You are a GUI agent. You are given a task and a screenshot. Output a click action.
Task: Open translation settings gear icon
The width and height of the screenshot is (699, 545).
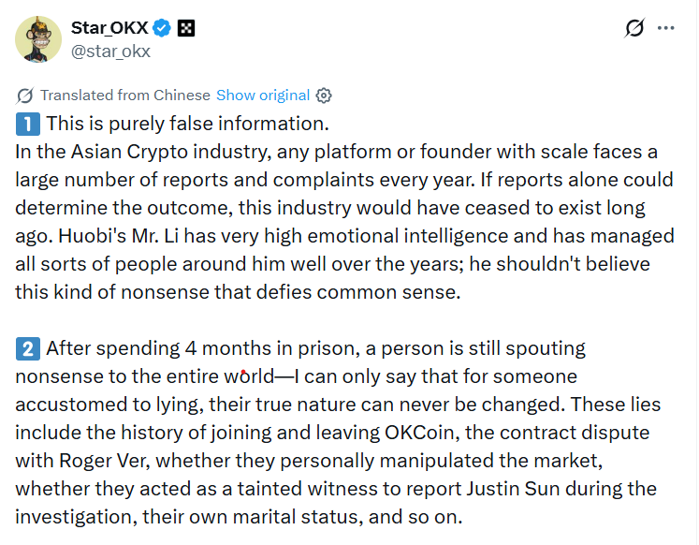tap(324, 96)
